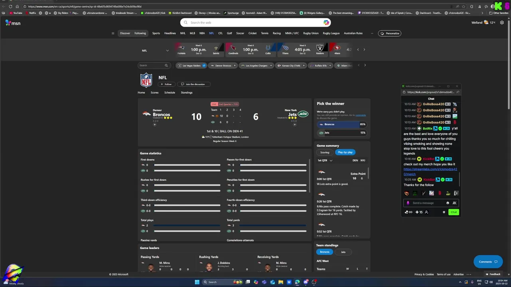Open Kick chat settings gear
Image resolution: width=511 pixels, height=287 pixels.
[444, 212]
